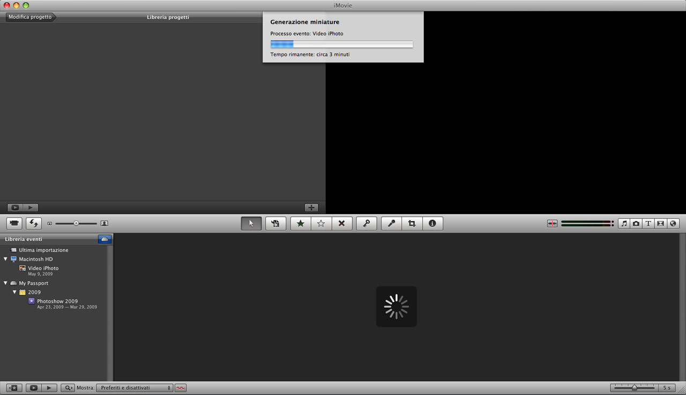Viewport: 686px width, 395px height.
Task: Mark selection as favorite with filled star
Action: pos(301,223)
